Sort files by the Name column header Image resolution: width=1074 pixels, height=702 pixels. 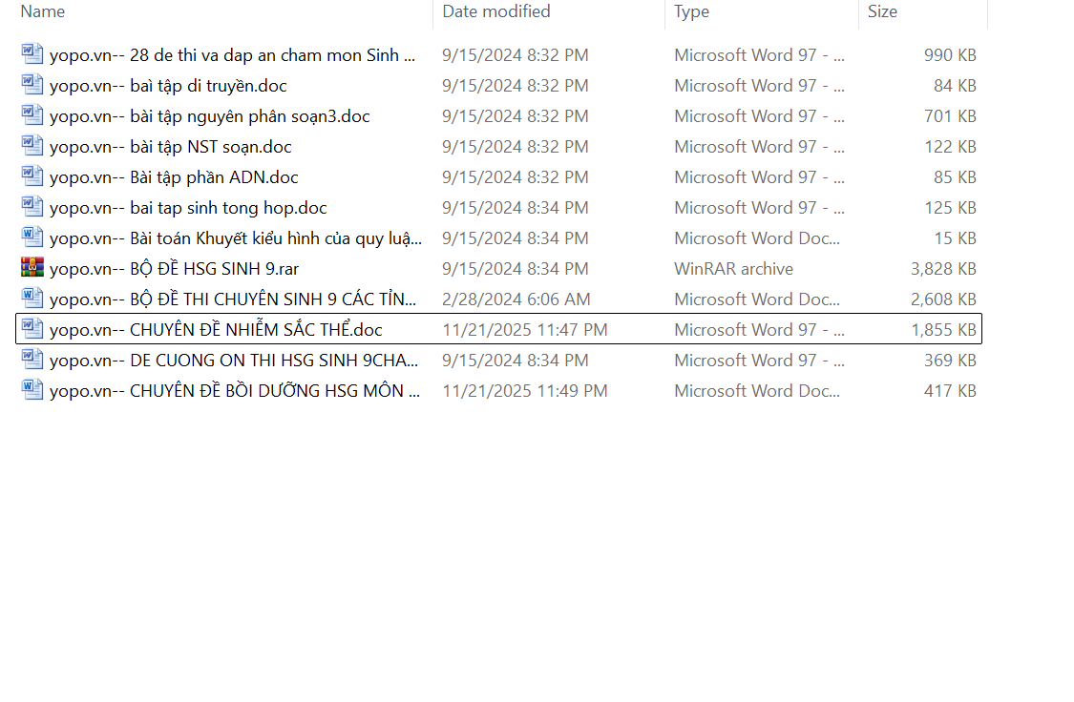click(43, 11)
